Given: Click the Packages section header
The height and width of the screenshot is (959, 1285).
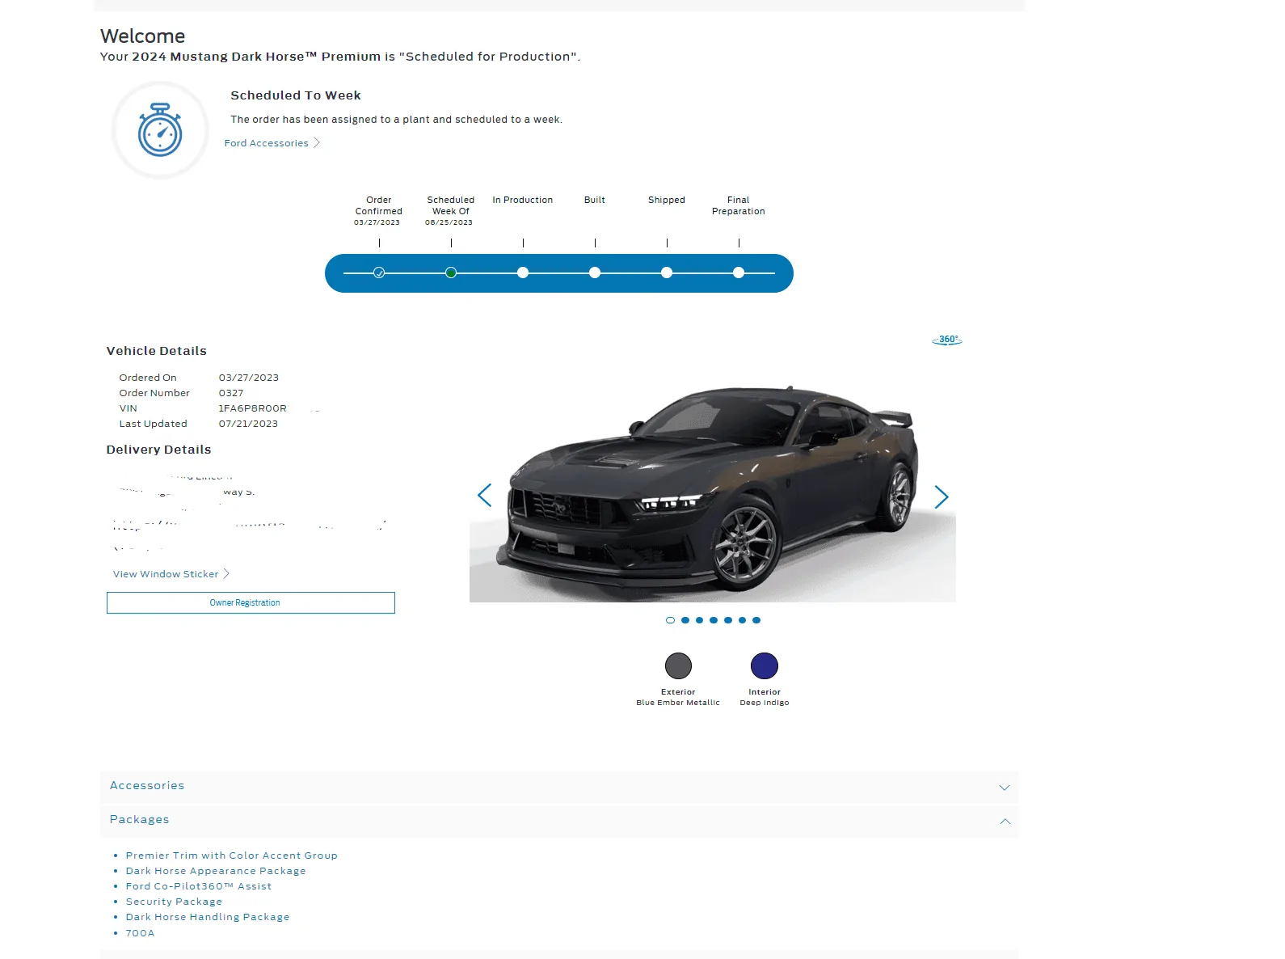Looking at the screenshot, I should pos(559,821).
